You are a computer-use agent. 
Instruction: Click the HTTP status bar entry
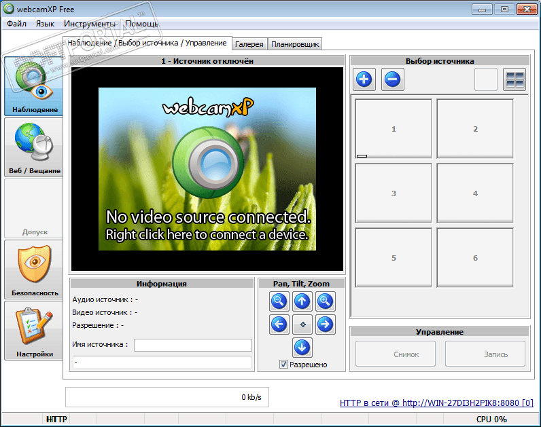point(56,420)
